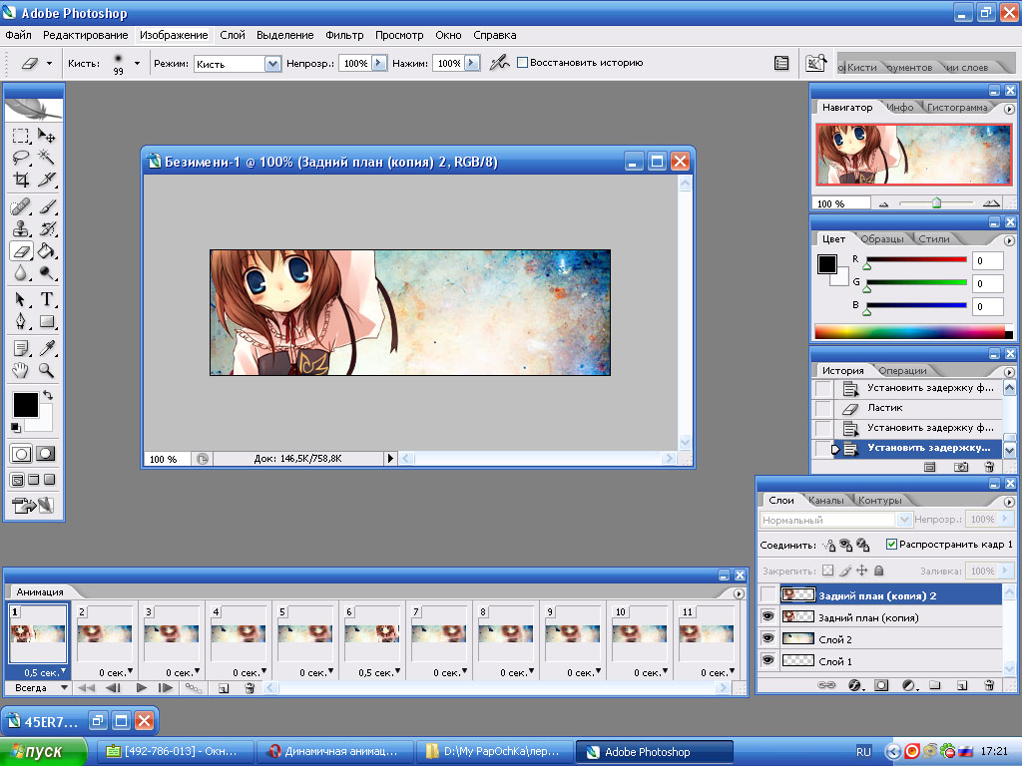Open the Windows Пуск start button

tap(43, 752)
